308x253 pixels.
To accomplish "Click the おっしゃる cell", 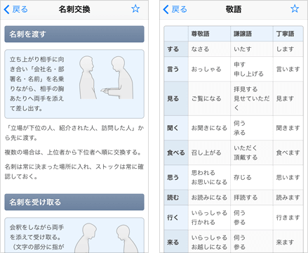I will tap(209, 69).
